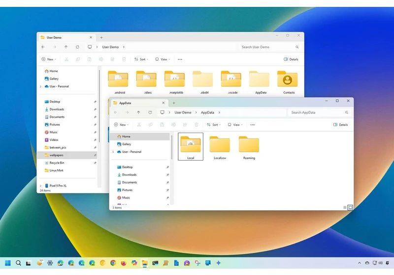Screen dimensions: 394x275
Task: Click Cut icon in AppData window toolbar
Action: pyautogui.click(x=139, y=125)
